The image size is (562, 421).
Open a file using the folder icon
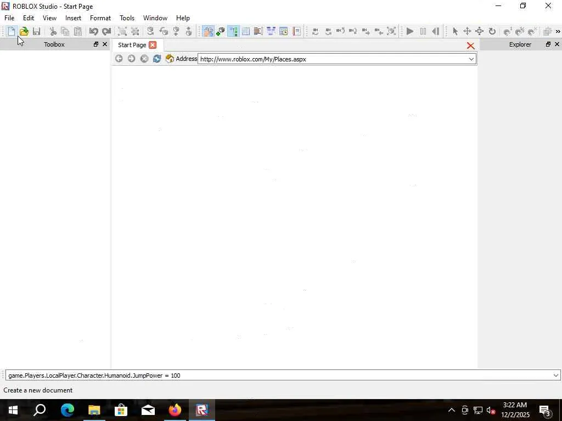pyautogui.click(x=24, y=31)
